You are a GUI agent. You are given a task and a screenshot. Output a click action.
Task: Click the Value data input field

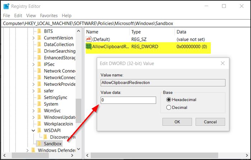pos(128,100)
